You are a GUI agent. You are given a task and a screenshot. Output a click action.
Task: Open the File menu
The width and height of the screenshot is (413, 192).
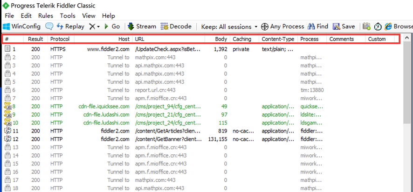point(9,16)
